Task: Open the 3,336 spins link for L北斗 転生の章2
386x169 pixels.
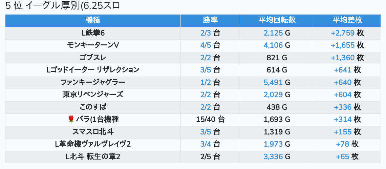Action: pos(273,156)
